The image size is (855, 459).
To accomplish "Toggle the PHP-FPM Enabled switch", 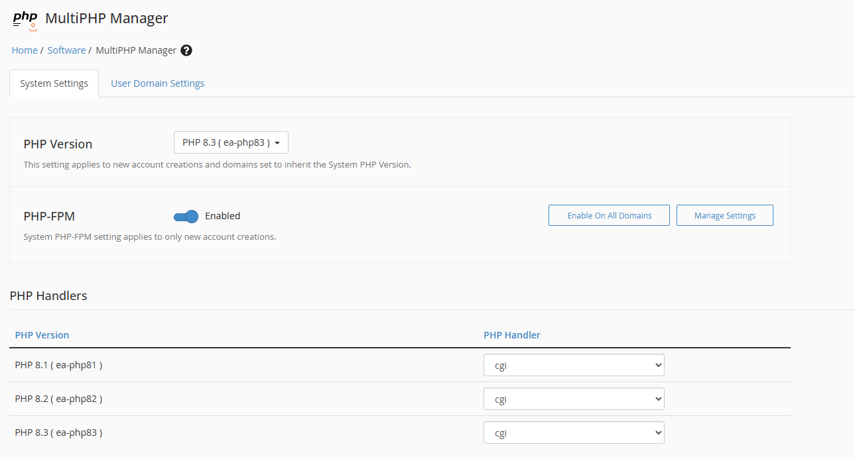I will (x=186, y=217).
